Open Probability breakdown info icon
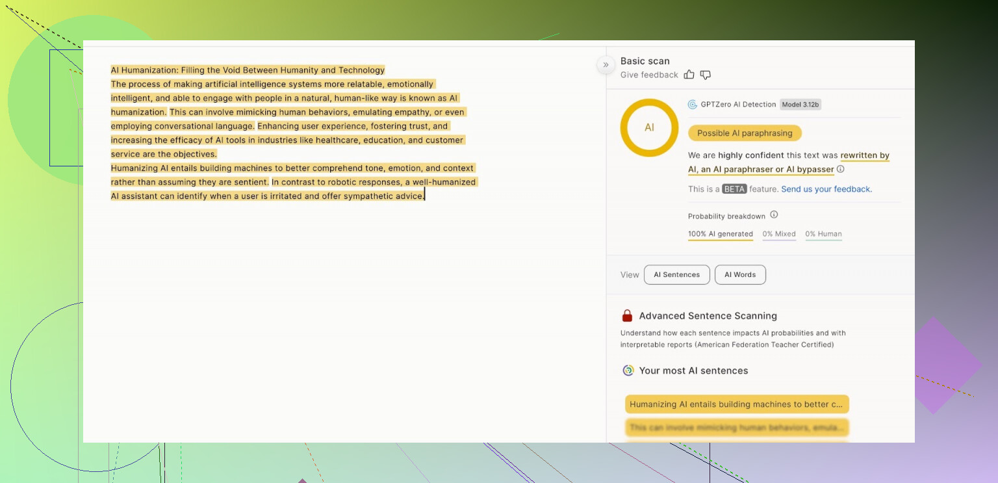The image size is (998, 483). pos(774,215)
